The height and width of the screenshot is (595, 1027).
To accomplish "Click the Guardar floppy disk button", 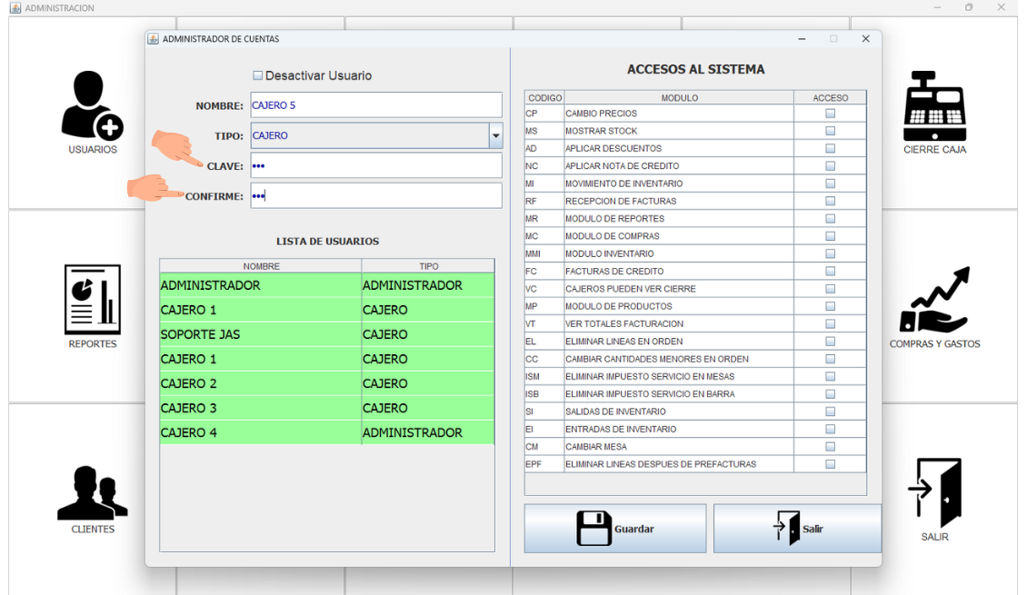I will pyautogui.click(x=615, y=529).
